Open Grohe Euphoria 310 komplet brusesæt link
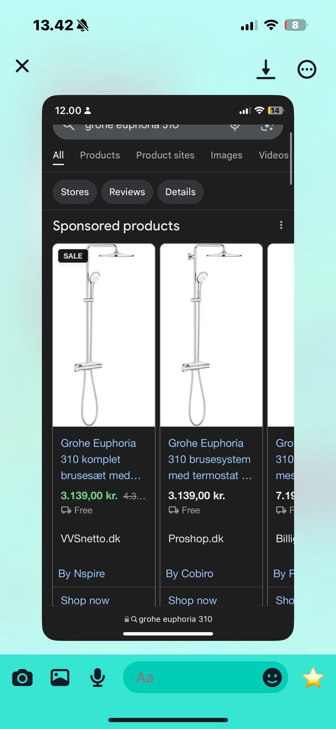The width and height of the screenshot is (336, 729). (x=98, y=459)
